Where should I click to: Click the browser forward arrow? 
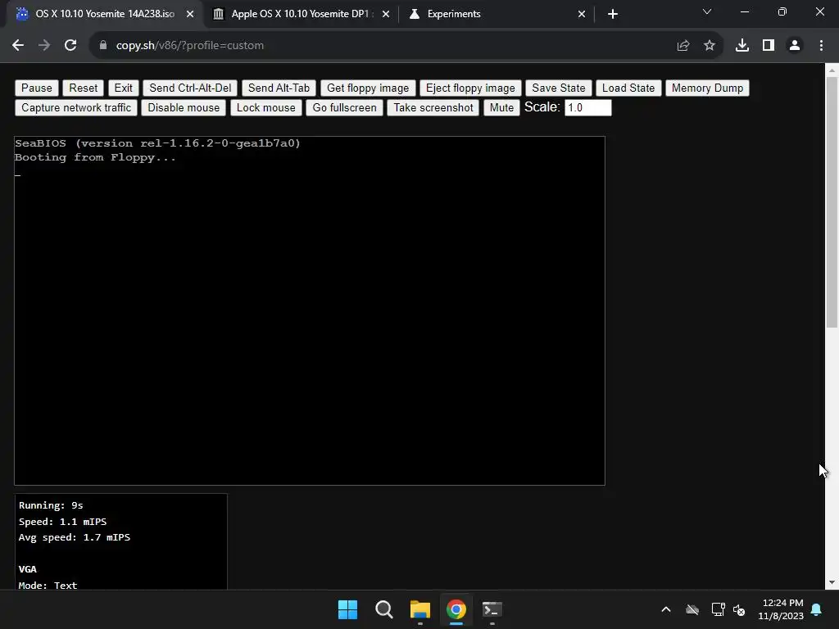[x=44, y=46]
